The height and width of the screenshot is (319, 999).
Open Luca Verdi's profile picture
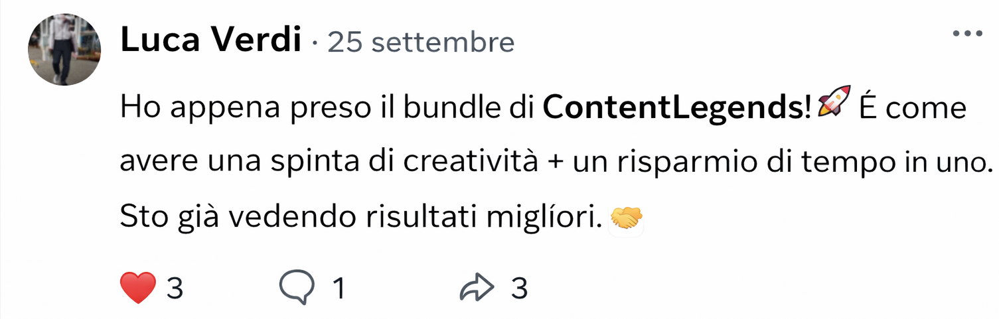point(64,50)
